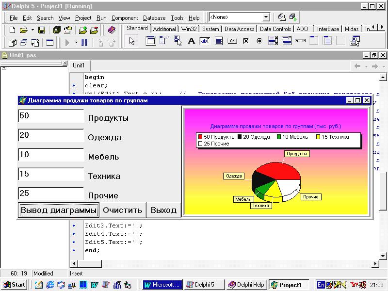
Task: Click the green Мебель legend swatch
Action: click(279, 137)
